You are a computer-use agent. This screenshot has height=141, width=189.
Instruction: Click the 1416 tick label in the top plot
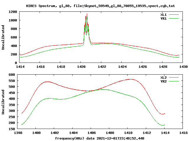point(40,67)
